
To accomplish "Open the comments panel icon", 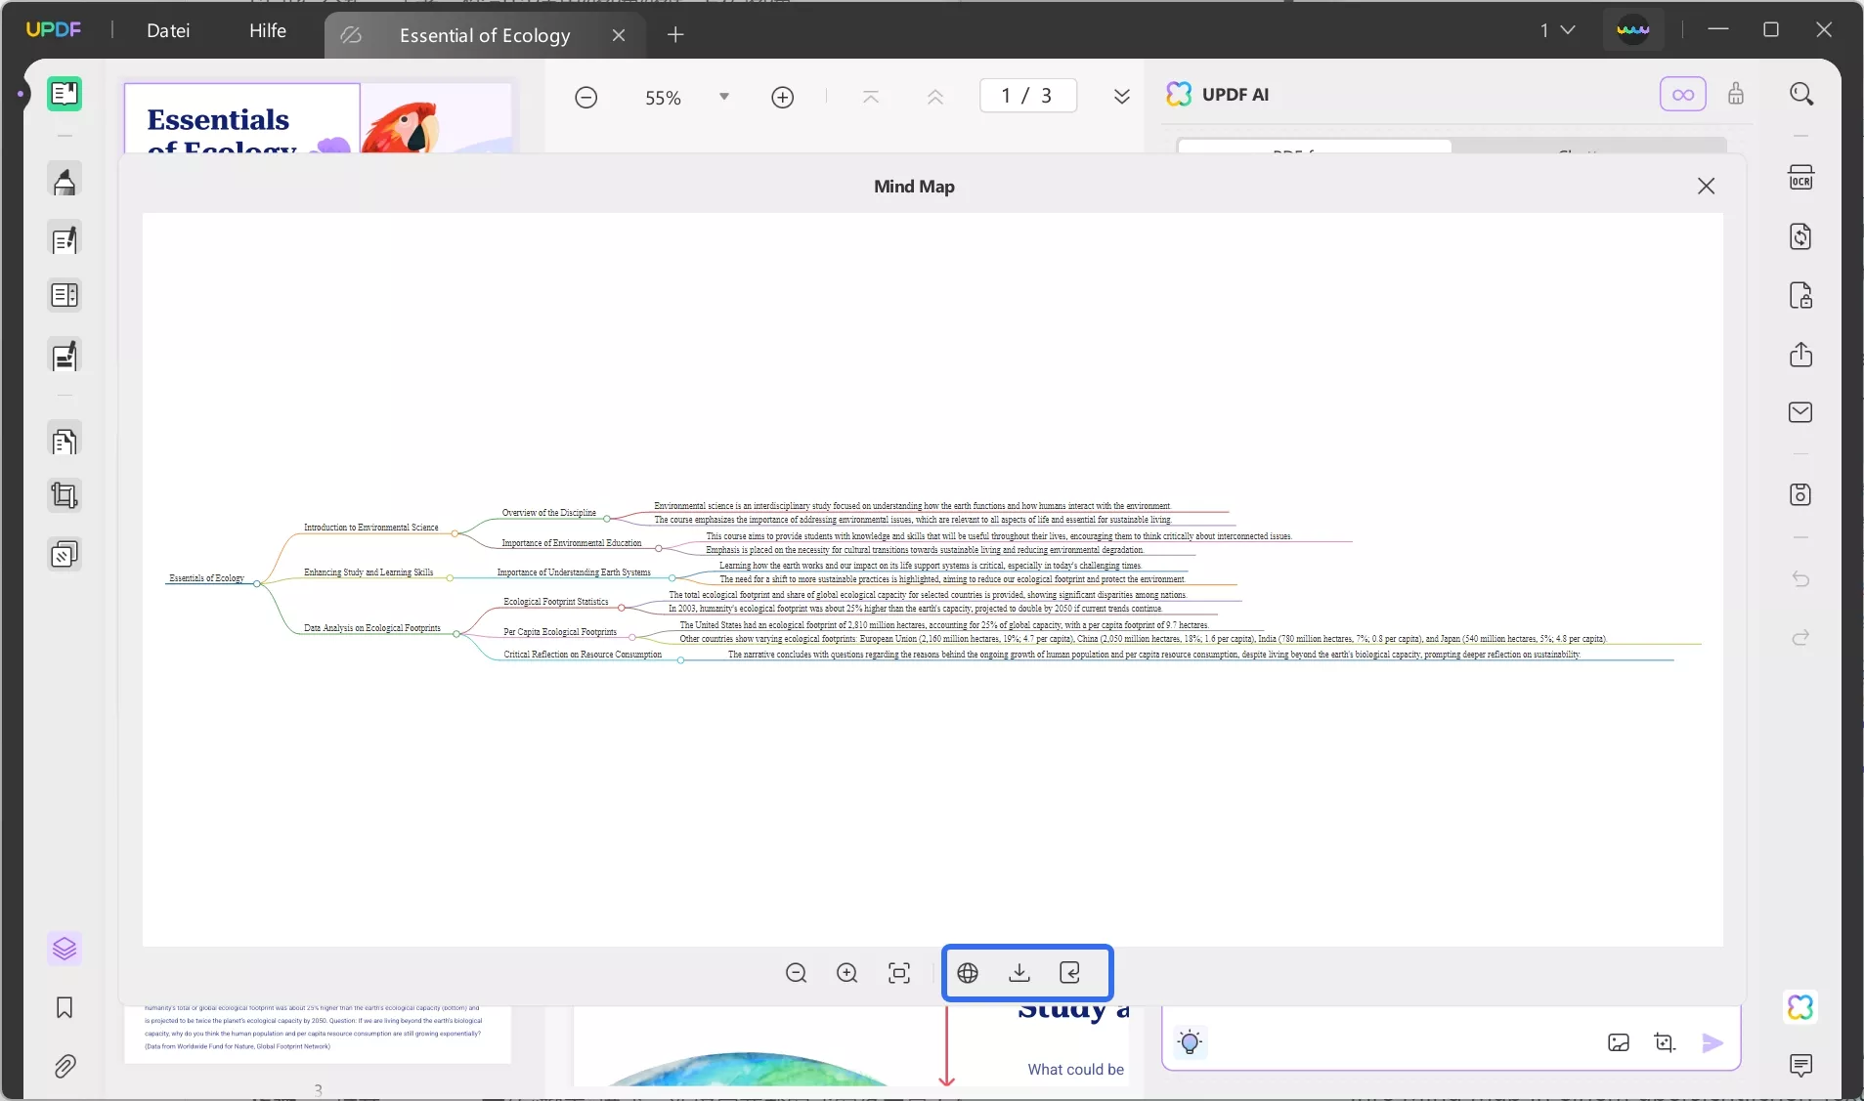I will tap(1800, 1065).
